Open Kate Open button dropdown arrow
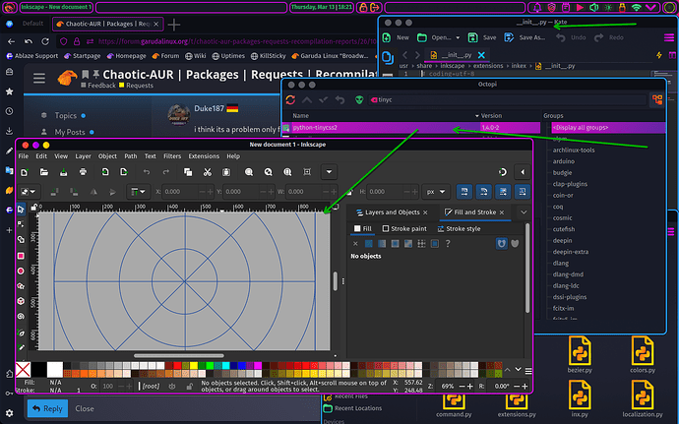The height and width of the screenshot is (424, 679). click(x=458, y=37)
